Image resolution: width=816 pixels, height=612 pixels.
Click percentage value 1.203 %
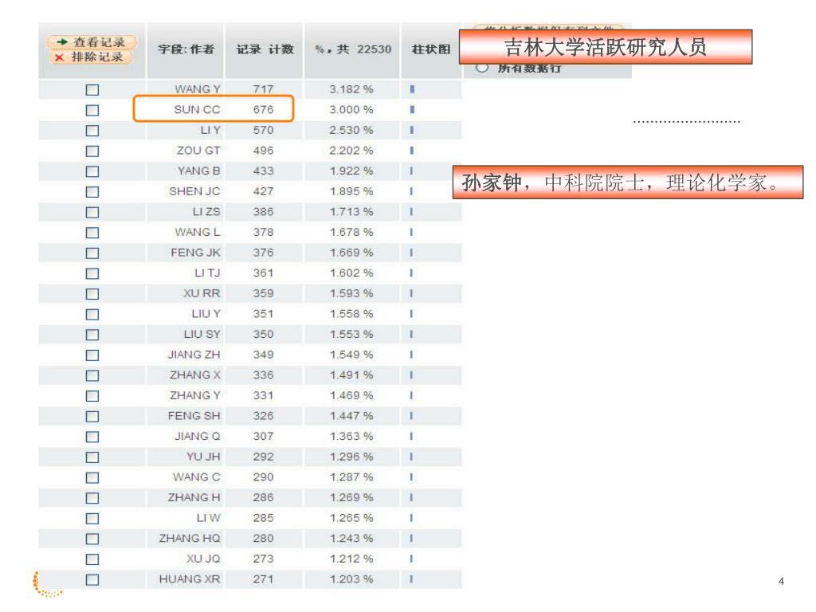351,579
